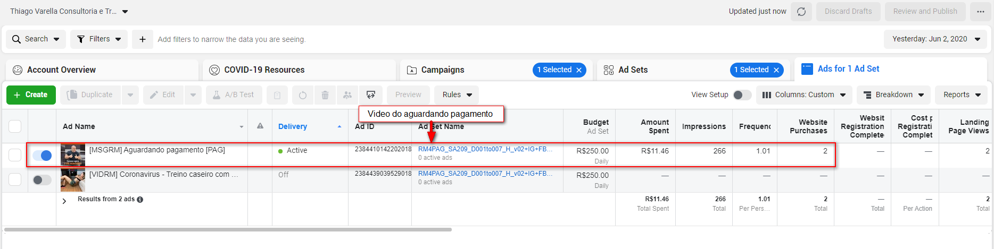Click the revert circular arrow icon

[302, 95]
